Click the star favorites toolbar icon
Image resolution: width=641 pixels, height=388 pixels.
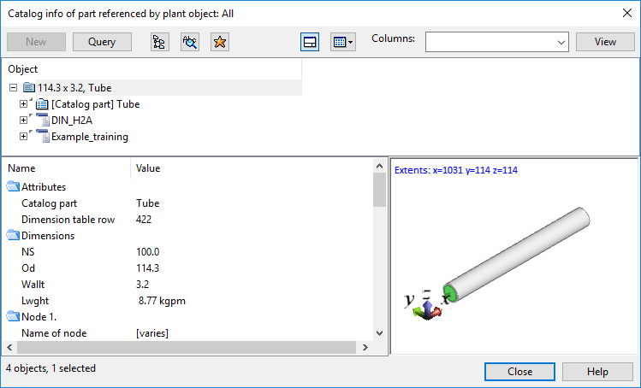(219, 42)
